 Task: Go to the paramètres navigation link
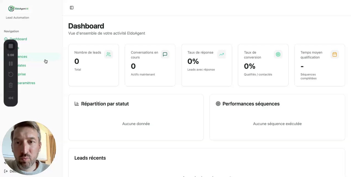click(x=27, y=83)
